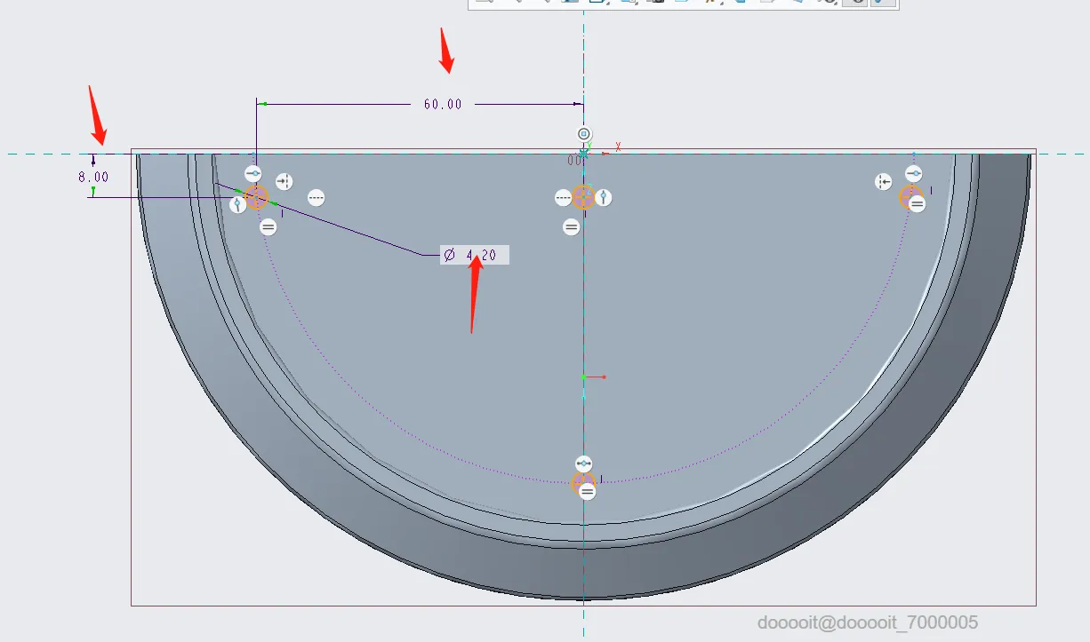Click the vertical point constraint left of leftmost circle
The width and height of the screenshot is (1090, 642).
coord(237,205)
